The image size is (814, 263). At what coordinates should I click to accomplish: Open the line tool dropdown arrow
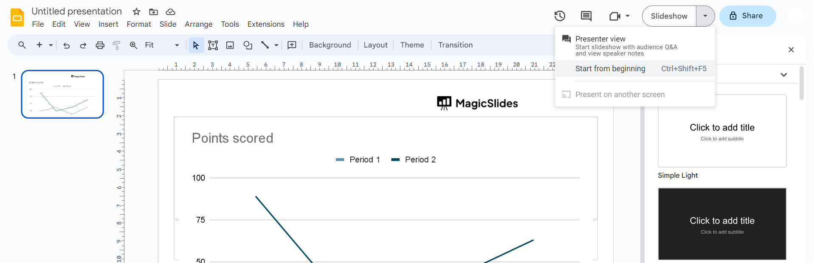[x=276, y=45]
